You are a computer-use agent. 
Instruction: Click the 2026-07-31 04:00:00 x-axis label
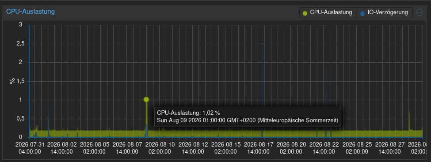(x=30, y=148)
